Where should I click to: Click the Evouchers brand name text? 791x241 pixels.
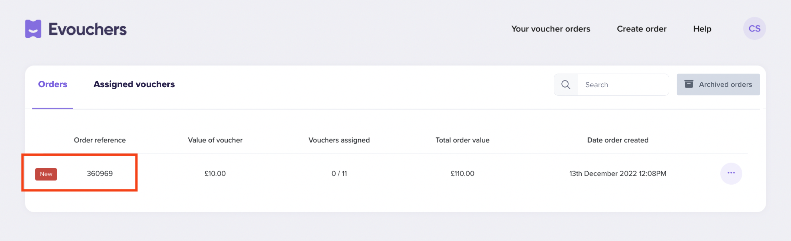point(88,29)
